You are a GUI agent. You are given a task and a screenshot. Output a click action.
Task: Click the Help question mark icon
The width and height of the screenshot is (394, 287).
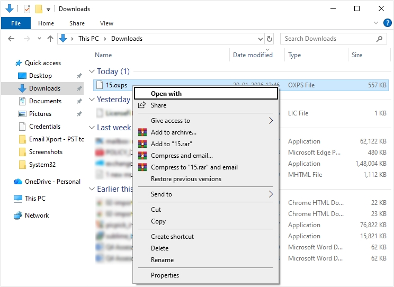(x=387, y=23)
